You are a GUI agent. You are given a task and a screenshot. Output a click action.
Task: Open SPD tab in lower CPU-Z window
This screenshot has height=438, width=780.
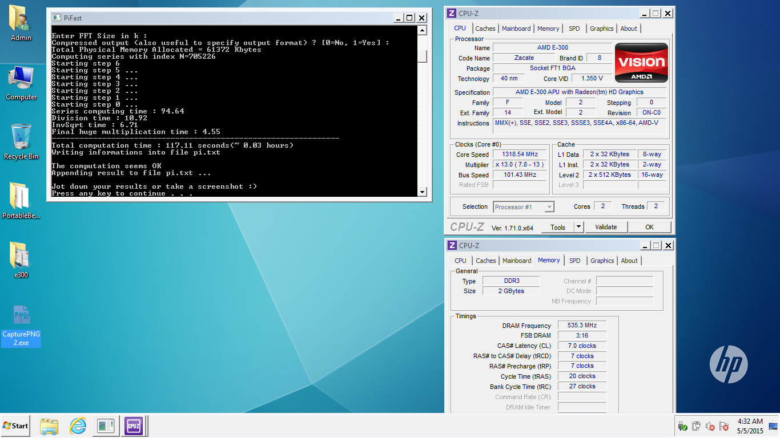[x=575, y=261]
